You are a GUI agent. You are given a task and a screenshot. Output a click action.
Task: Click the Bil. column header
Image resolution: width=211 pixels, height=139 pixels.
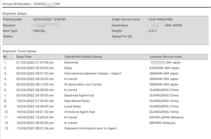(x=5, y=57)
